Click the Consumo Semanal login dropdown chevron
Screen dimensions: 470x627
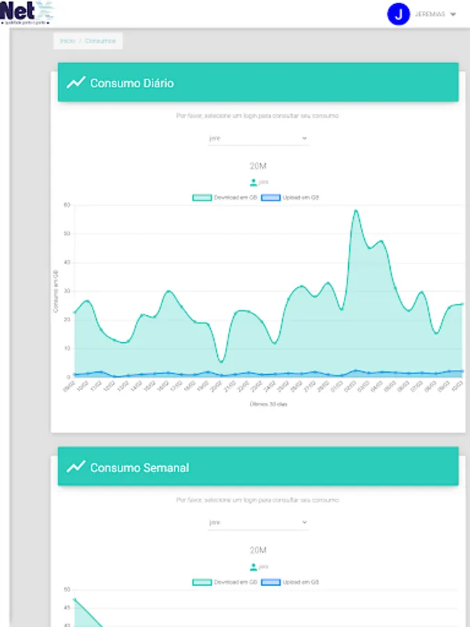[304, 522]
